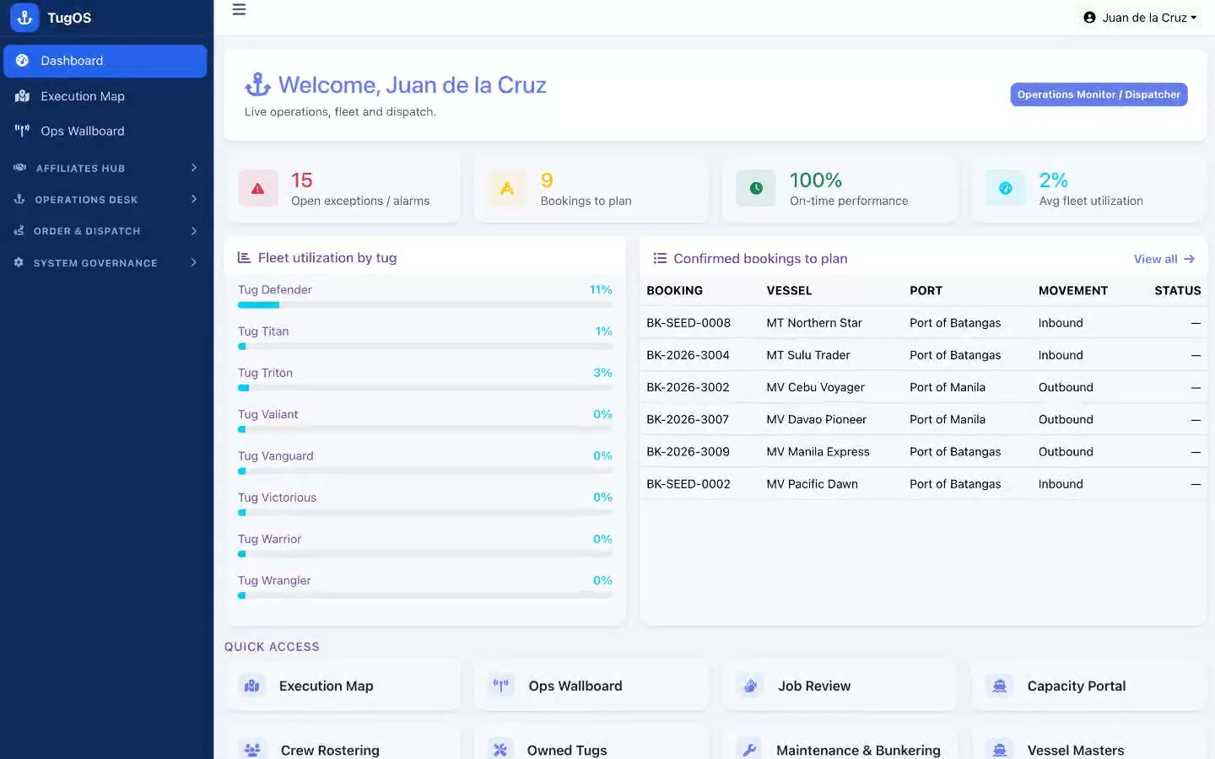
Task: Click the Capacity Portal ship icon
Action: click(999, 686)
